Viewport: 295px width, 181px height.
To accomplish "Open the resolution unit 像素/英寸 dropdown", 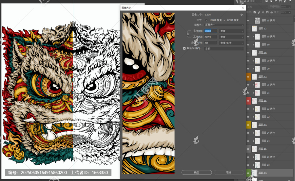I will 231,43.
